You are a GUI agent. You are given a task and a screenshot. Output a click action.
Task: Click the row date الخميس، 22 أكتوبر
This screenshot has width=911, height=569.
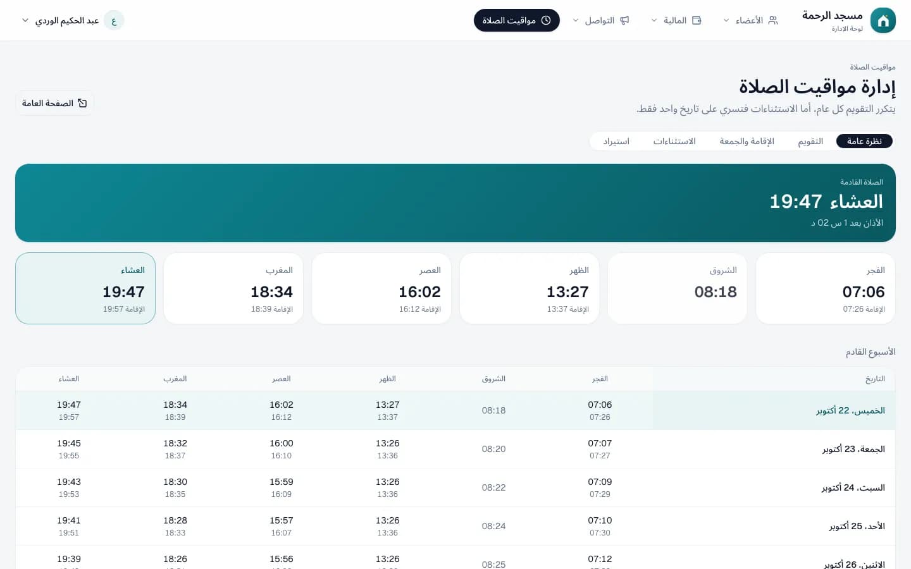(x=850, y=410)
